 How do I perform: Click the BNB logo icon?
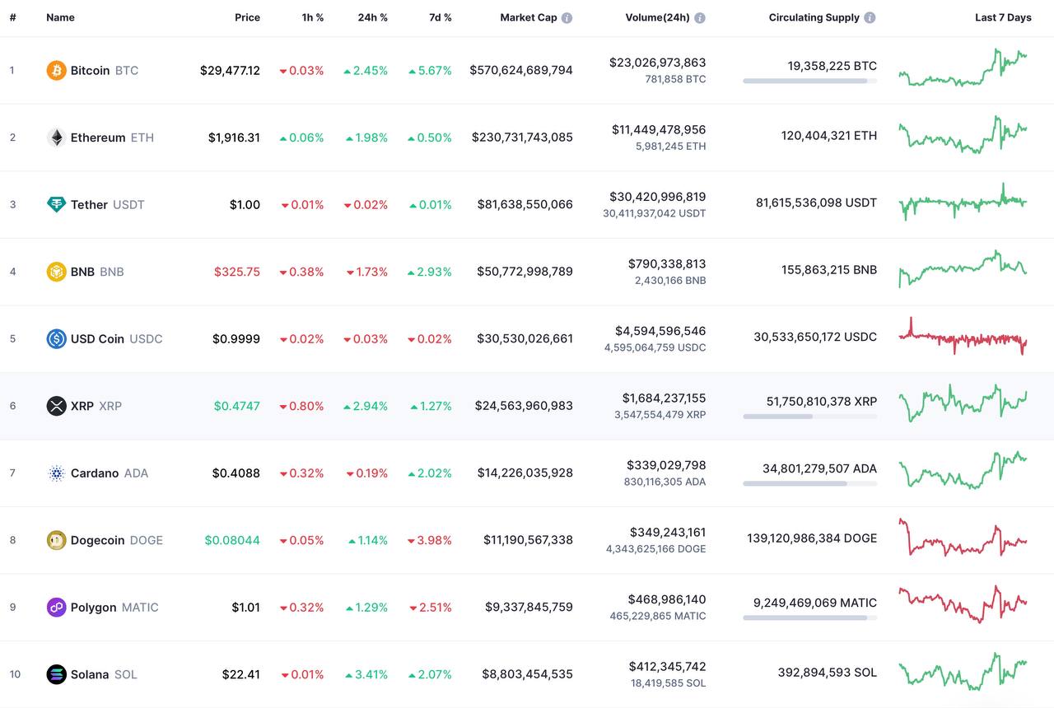tap(56, 272)
